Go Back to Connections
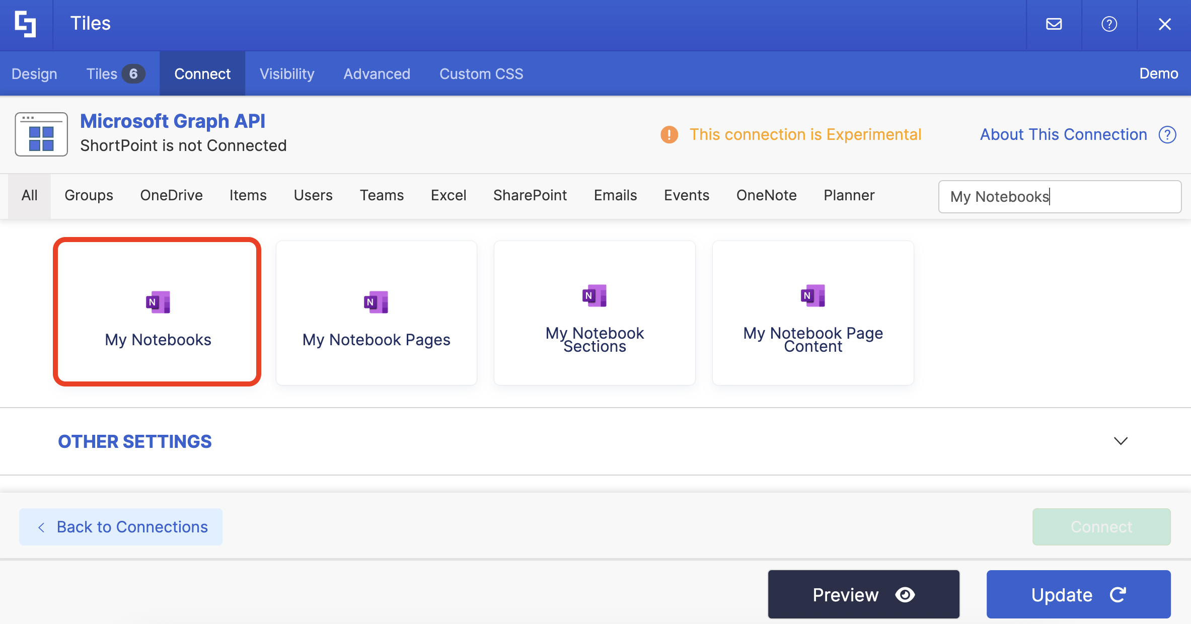1191x624 pixels. point(121,527)
